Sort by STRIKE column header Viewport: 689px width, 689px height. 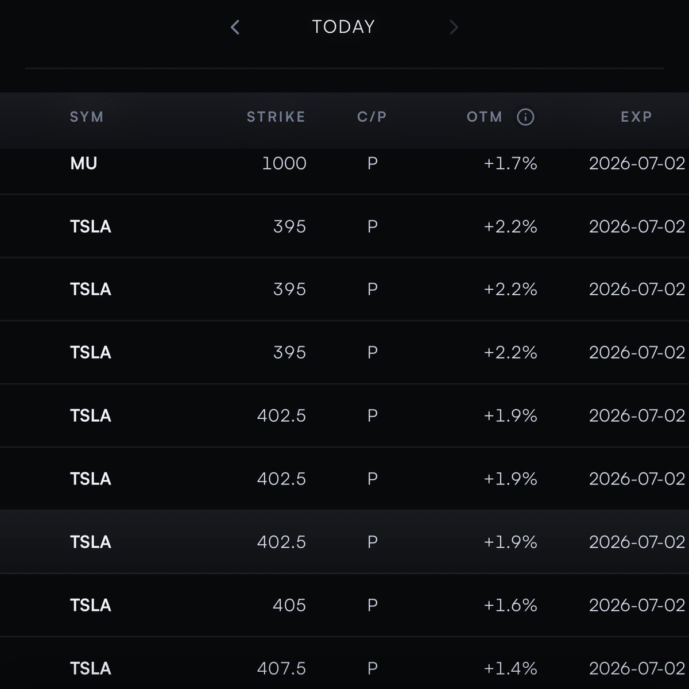[276, 117]
